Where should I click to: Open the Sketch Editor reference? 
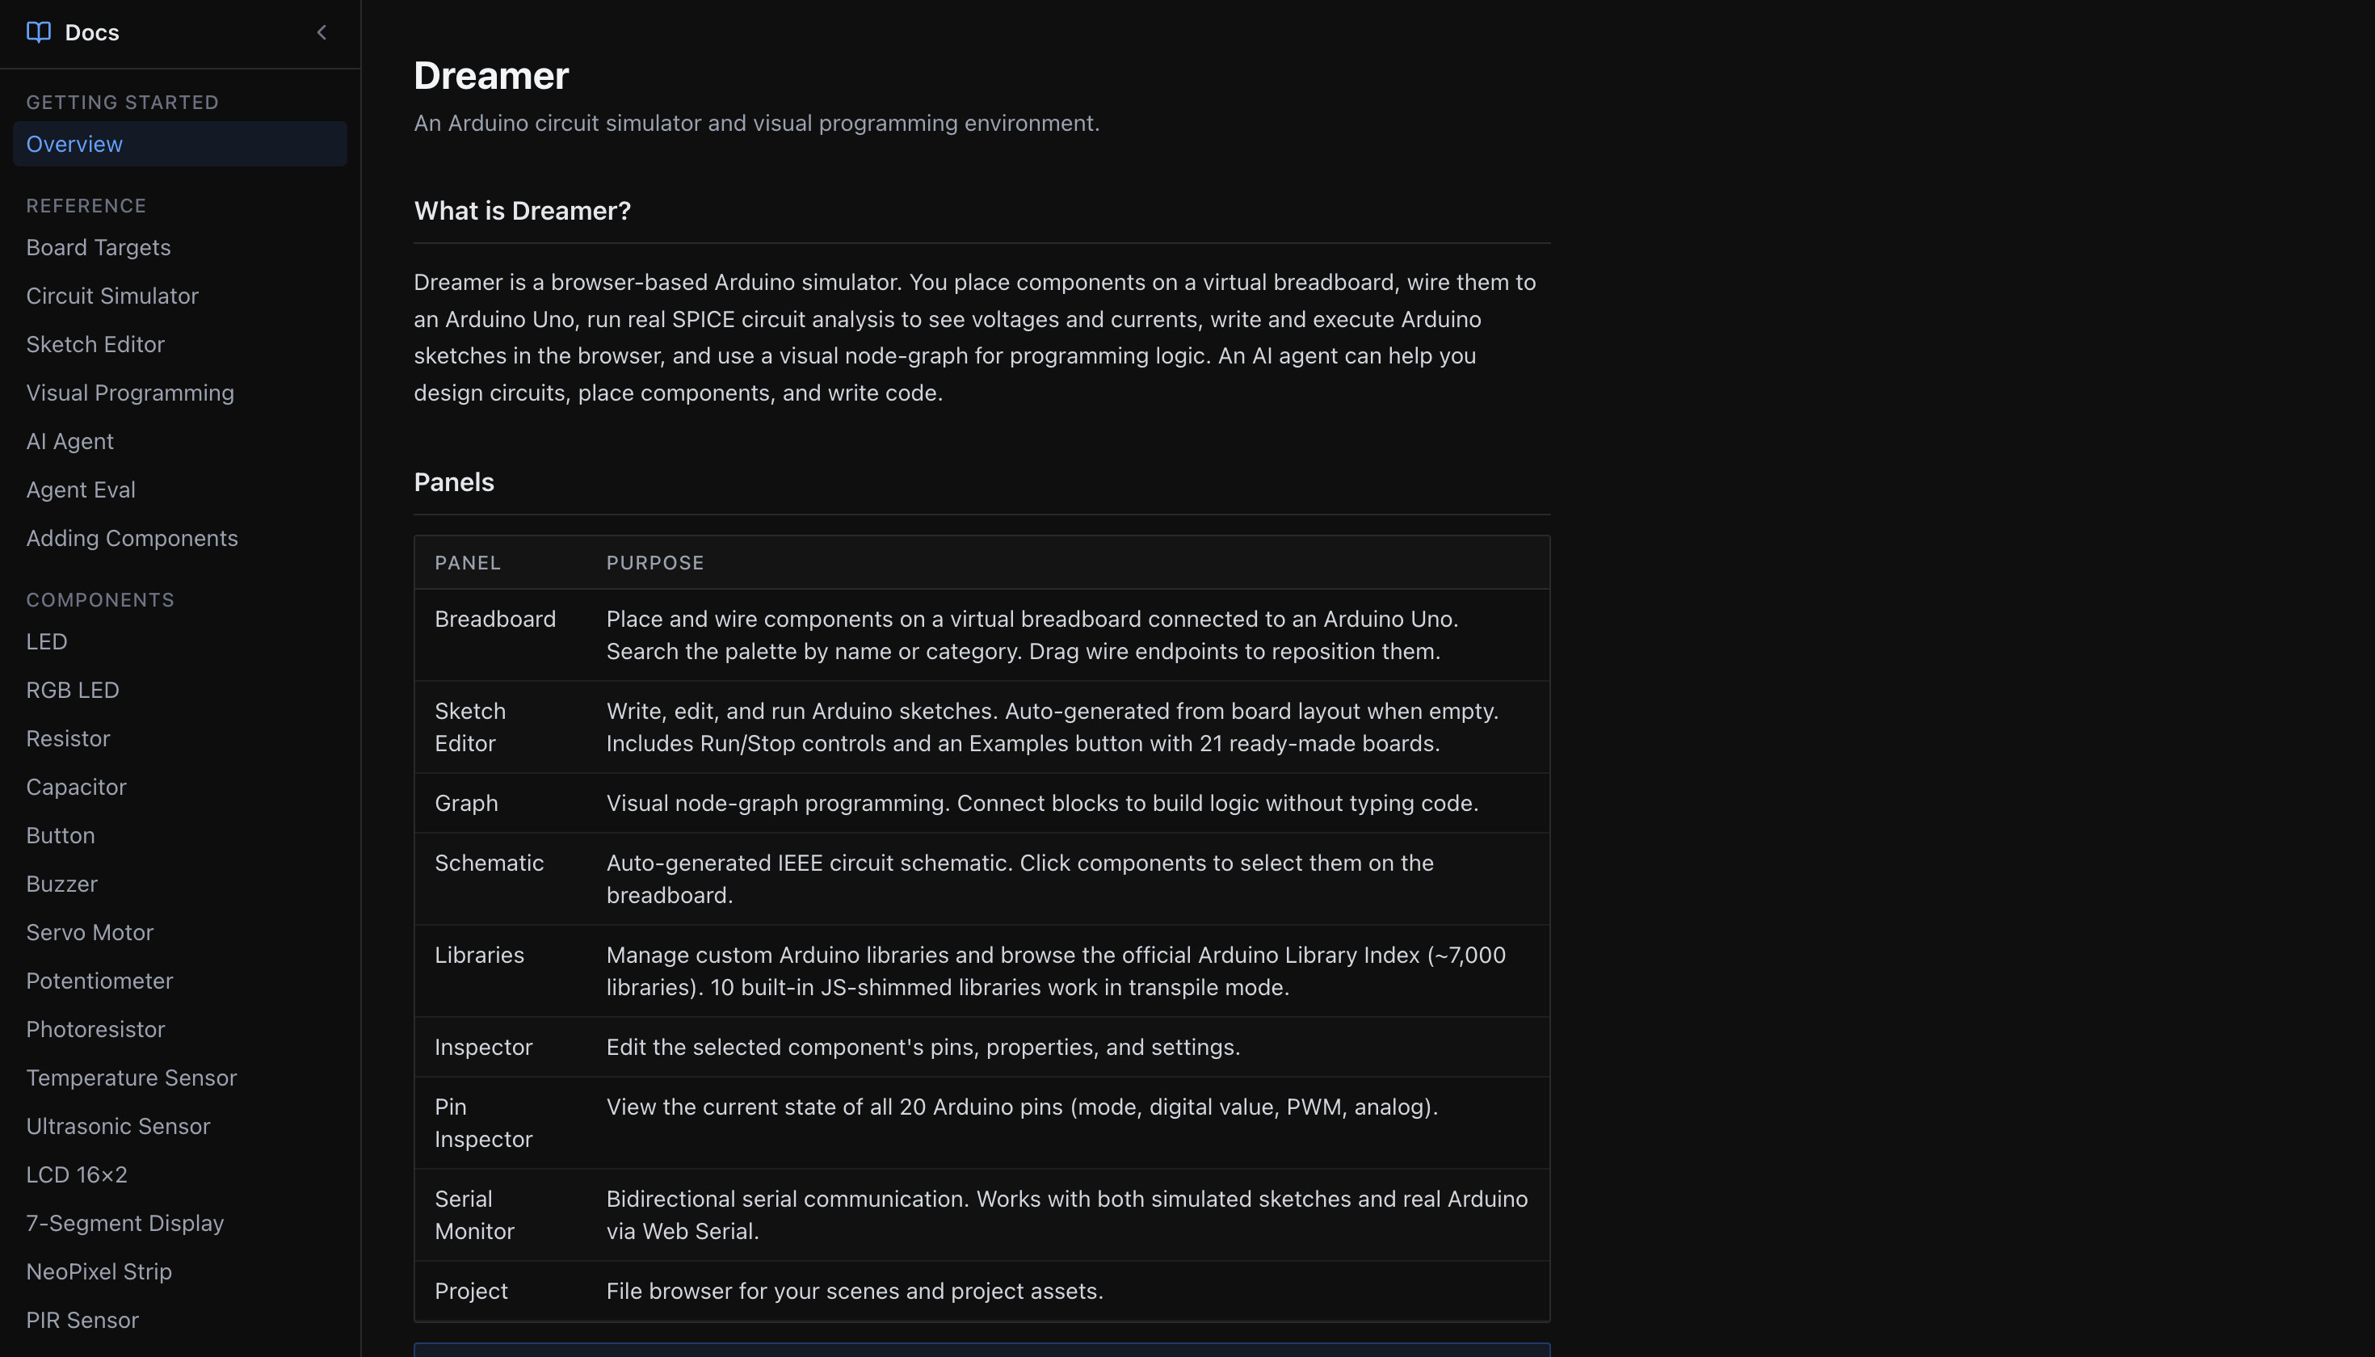coord(95,345)
